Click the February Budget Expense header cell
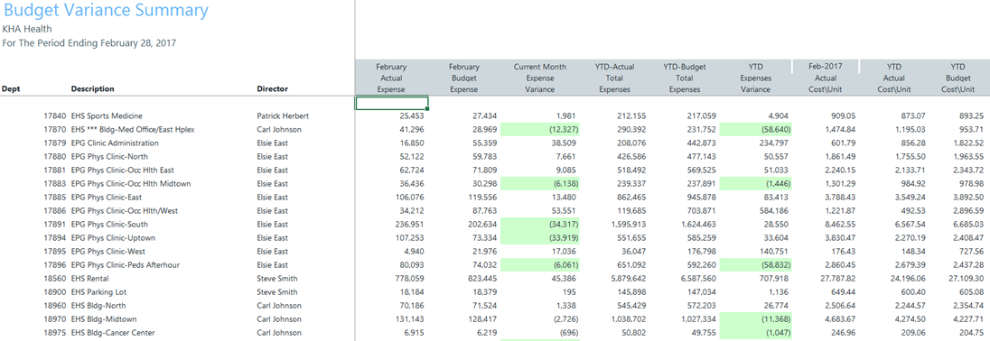The image size is (990, 341). 464,78
